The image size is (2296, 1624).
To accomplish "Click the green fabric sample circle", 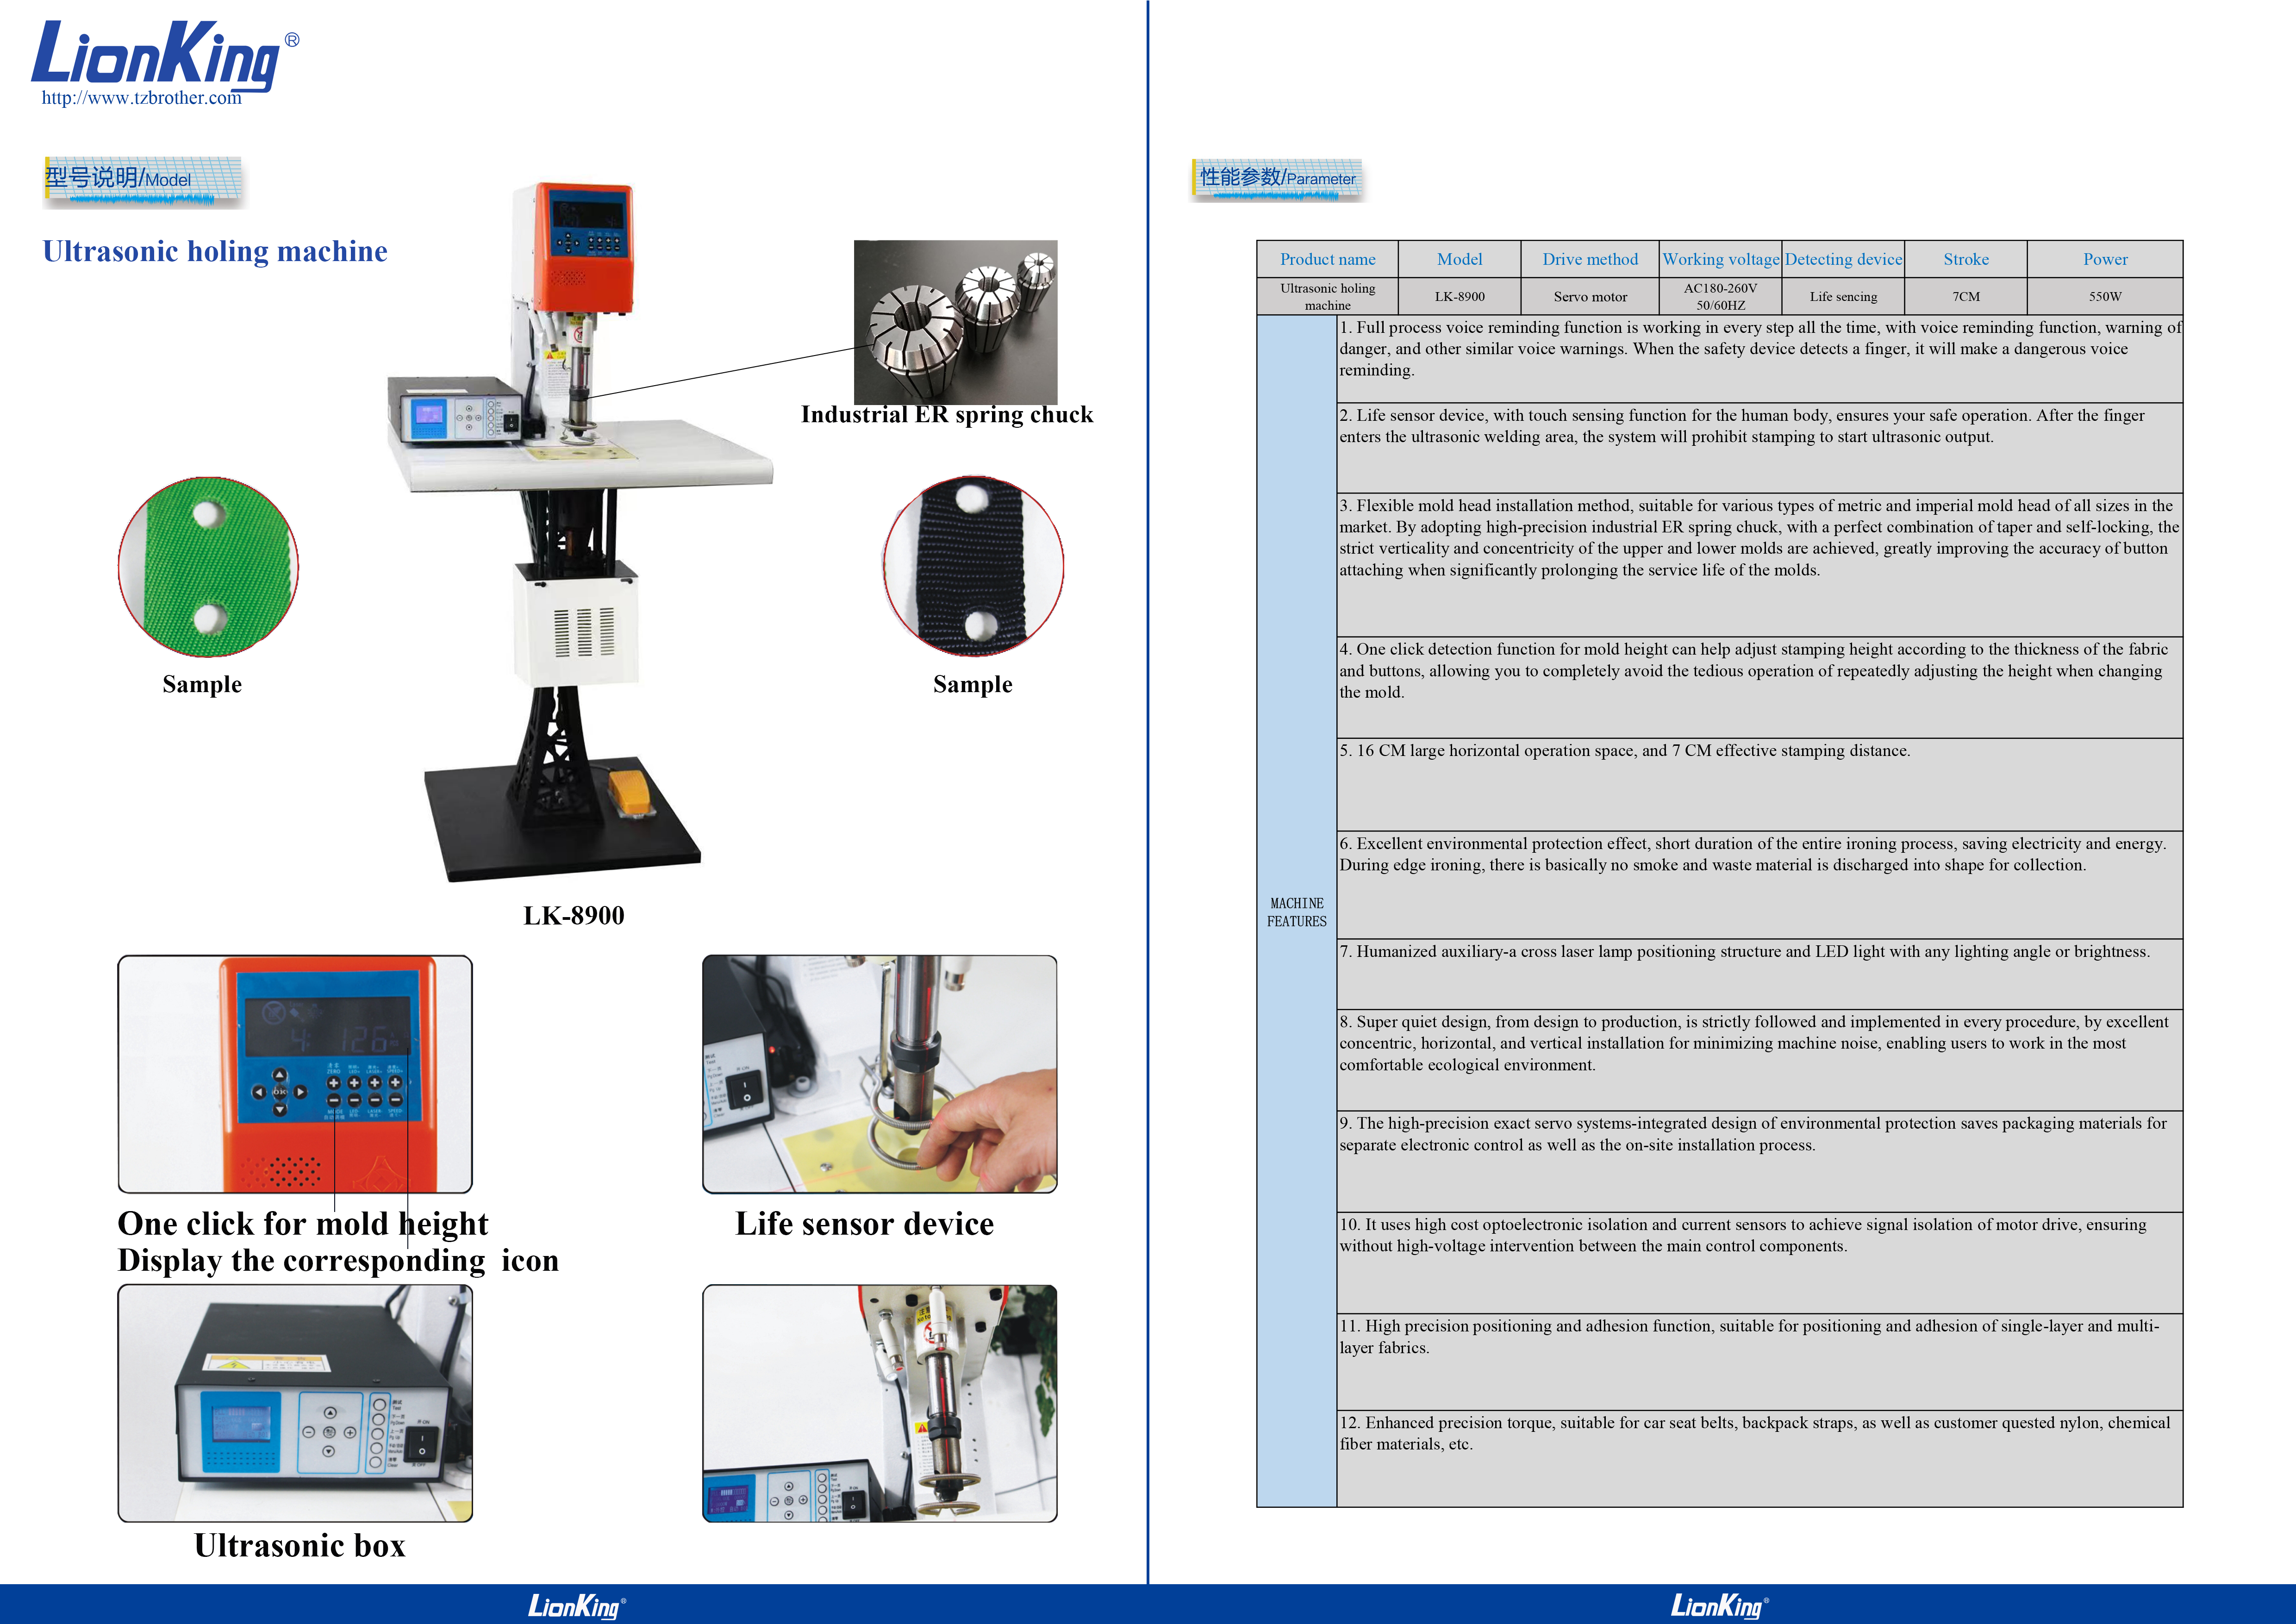I will tap(208, 567).
